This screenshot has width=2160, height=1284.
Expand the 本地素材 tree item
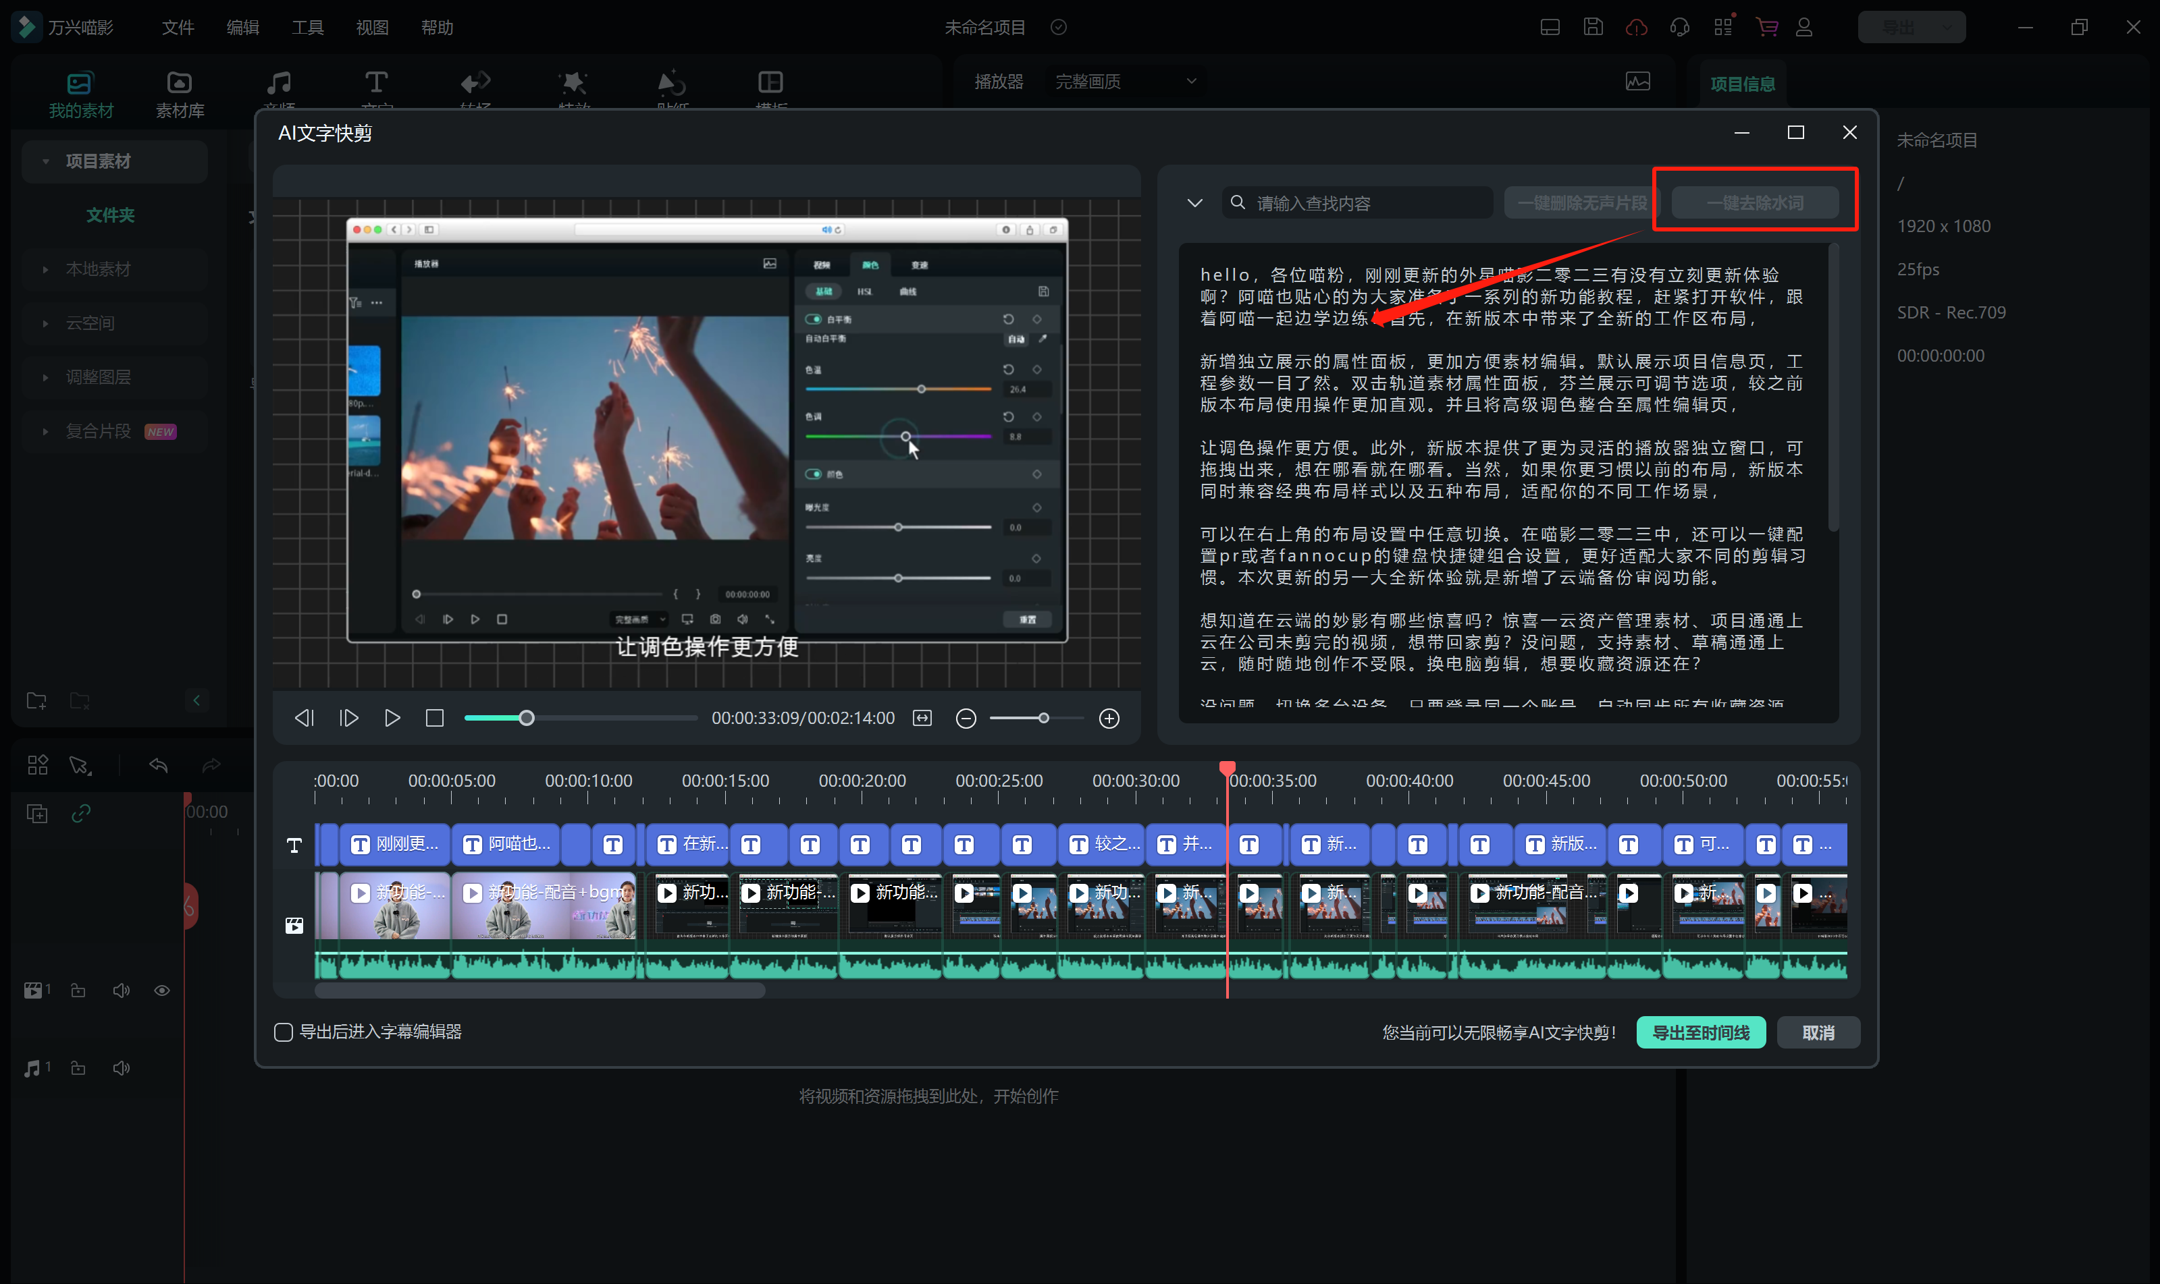tap(45, 269)
